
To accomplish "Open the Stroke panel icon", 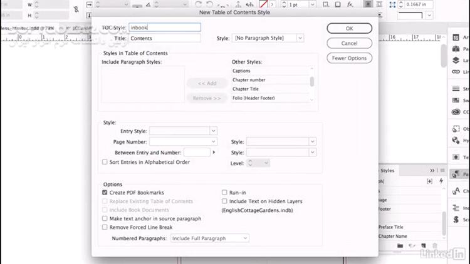I will point(456,89).
